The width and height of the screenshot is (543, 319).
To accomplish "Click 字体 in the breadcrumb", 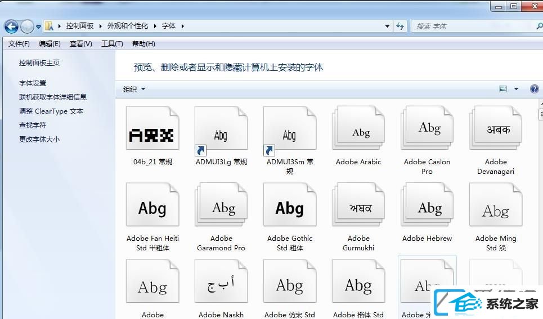I will click(x=169, y=26).
